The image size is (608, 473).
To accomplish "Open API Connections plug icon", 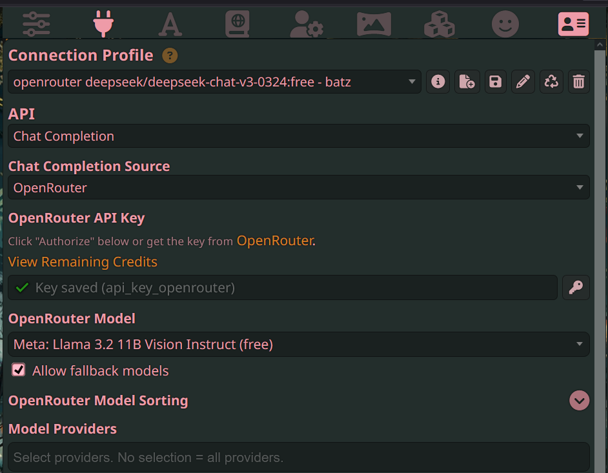I will 103,24.
